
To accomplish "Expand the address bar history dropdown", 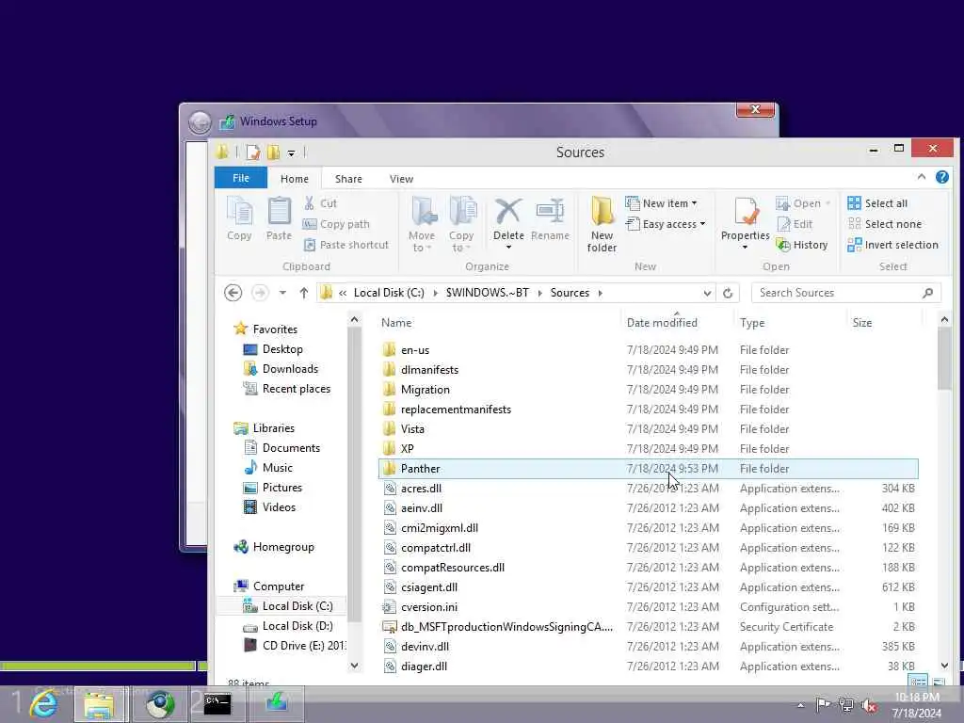I will pyautogui.click(x=707, y=294).
